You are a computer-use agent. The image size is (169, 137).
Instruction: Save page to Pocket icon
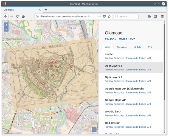(104, 16)
